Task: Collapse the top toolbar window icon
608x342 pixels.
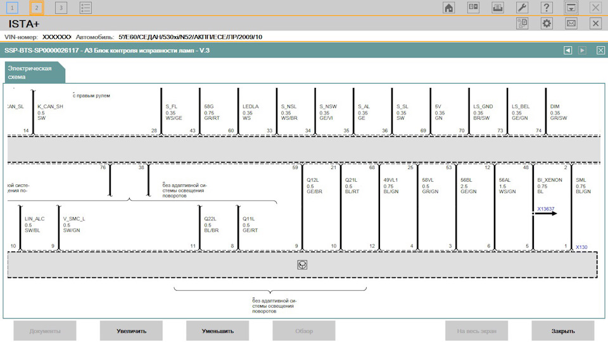Action: 571,8
